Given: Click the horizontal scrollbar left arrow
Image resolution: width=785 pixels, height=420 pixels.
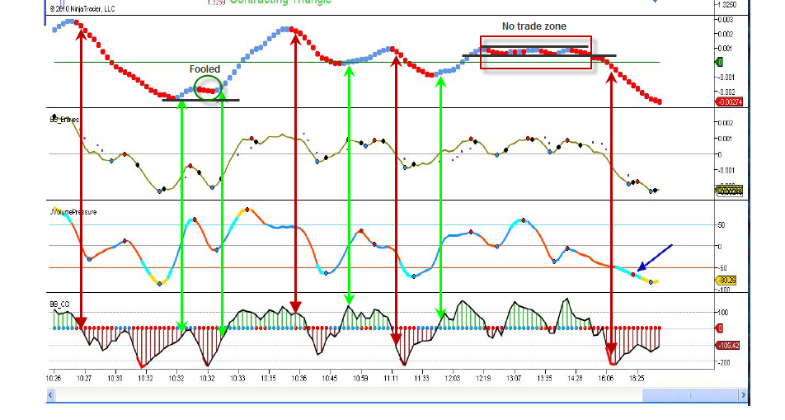Looking at the screenshot, I should point(50,395).
